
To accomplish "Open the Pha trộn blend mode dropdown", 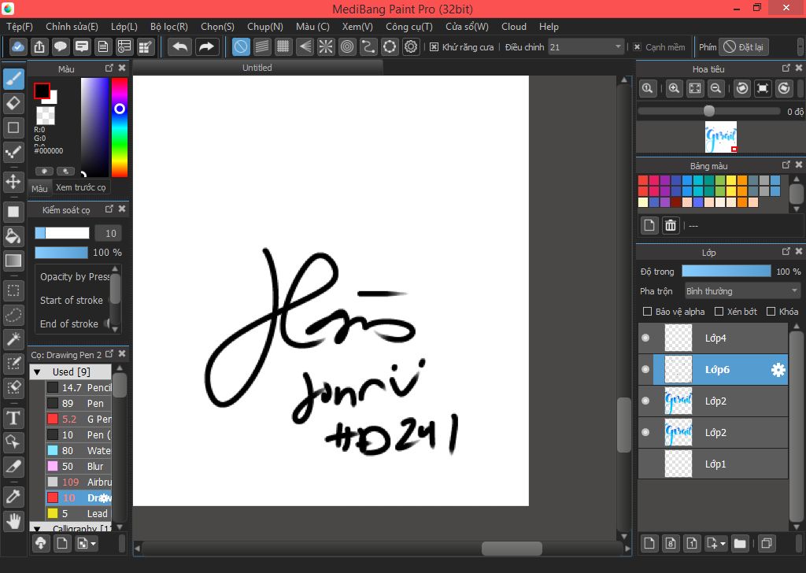I will (742, 291).
